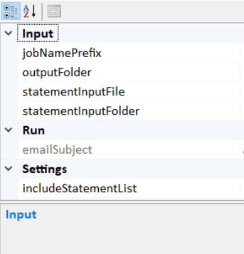The width and height of the screenshot is (244, 254).
Task: Collapse the Settings category chevron
Action: tap(8, 169)
